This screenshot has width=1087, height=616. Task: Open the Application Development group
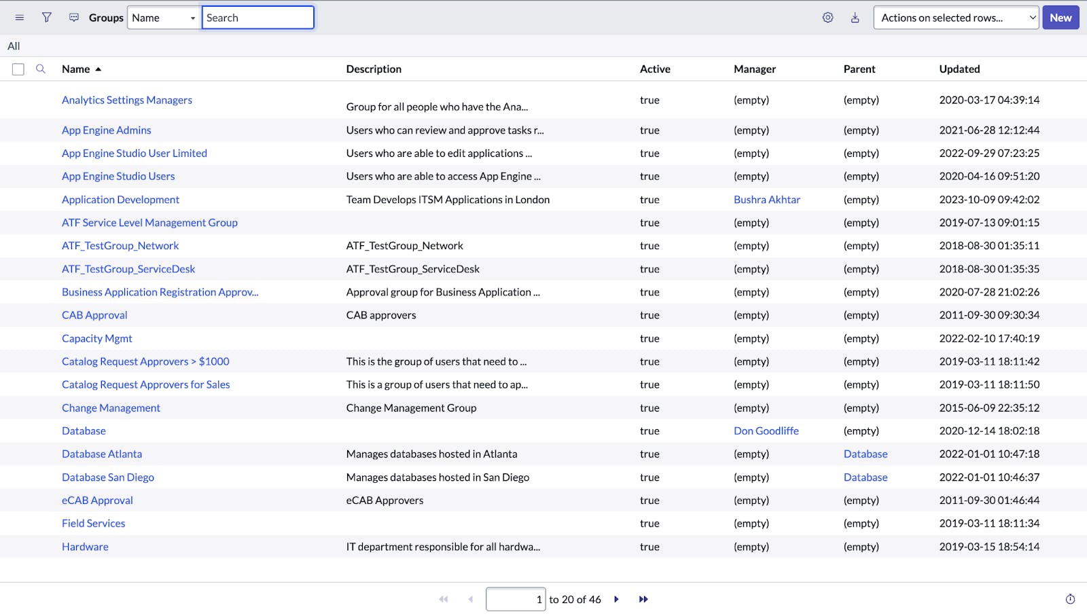pyautogui.click(x=120, y=200)
